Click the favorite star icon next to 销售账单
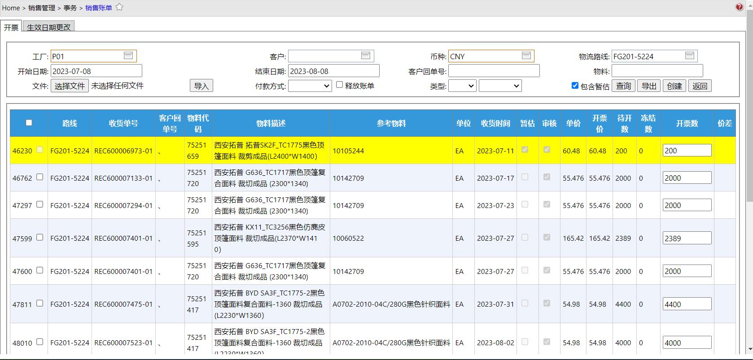Screen dimensions: 753x360 tap(119, 7)
